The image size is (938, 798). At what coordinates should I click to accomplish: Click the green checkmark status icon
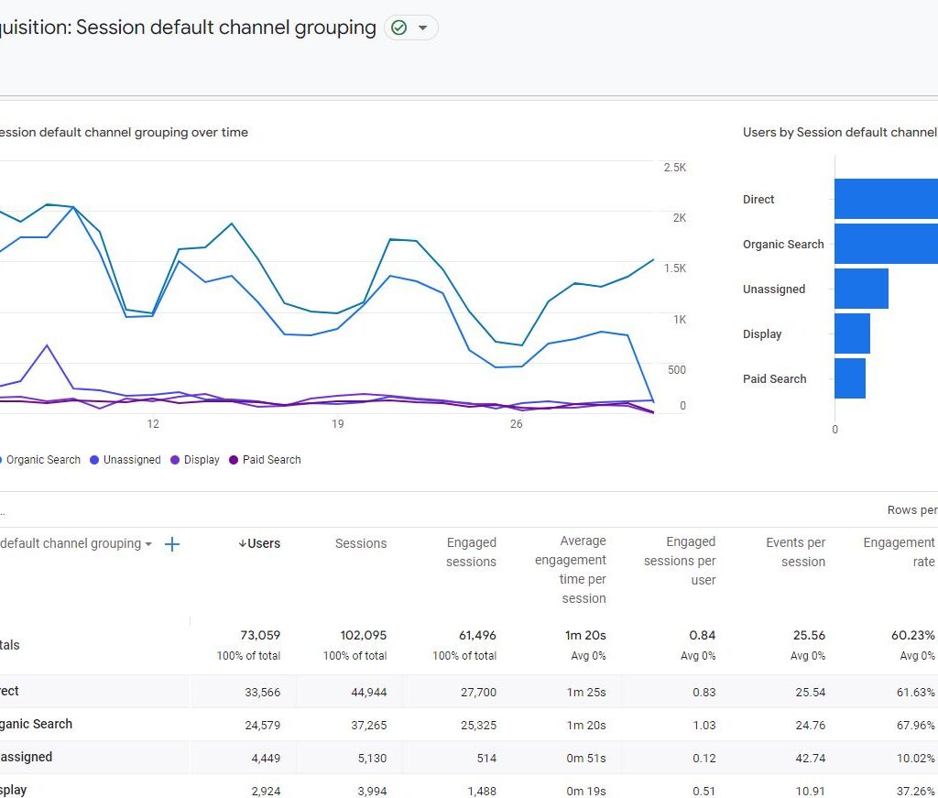click(399, 28)
